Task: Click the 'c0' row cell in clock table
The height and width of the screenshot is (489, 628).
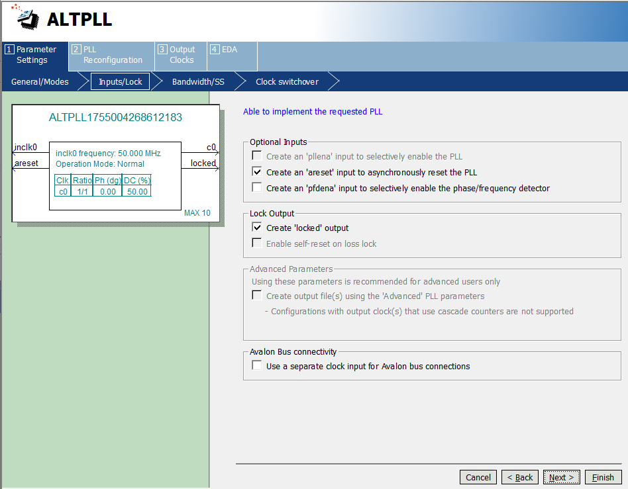Action: [x=63, y=192]
